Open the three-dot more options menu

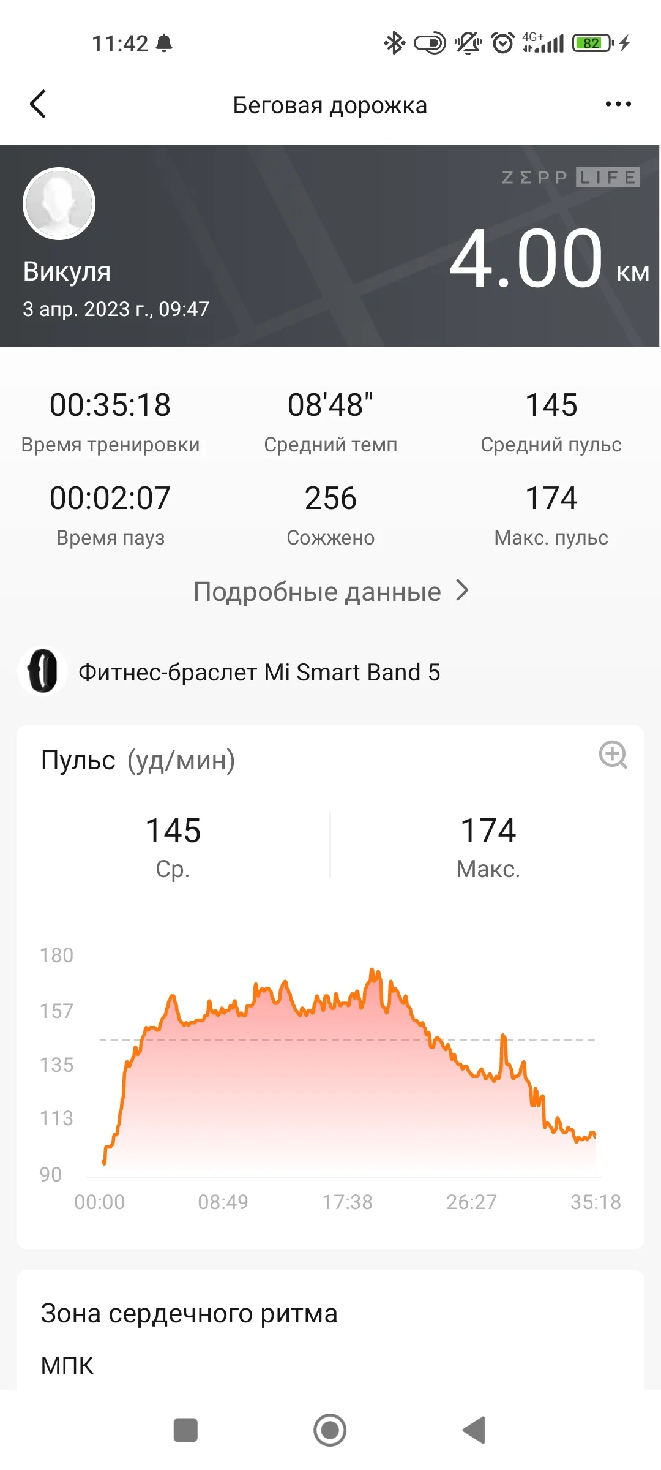click(x=618, y=104)
